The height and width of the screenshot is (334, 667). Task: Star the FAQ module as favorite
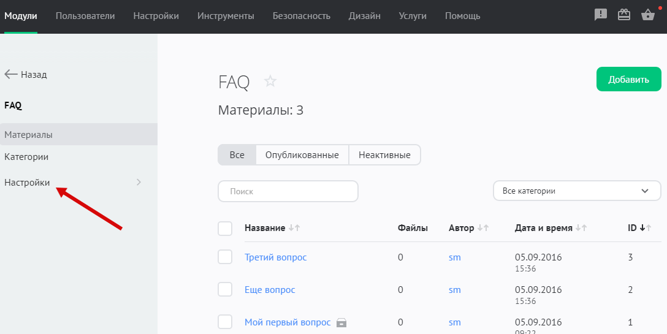pos(270,82)
